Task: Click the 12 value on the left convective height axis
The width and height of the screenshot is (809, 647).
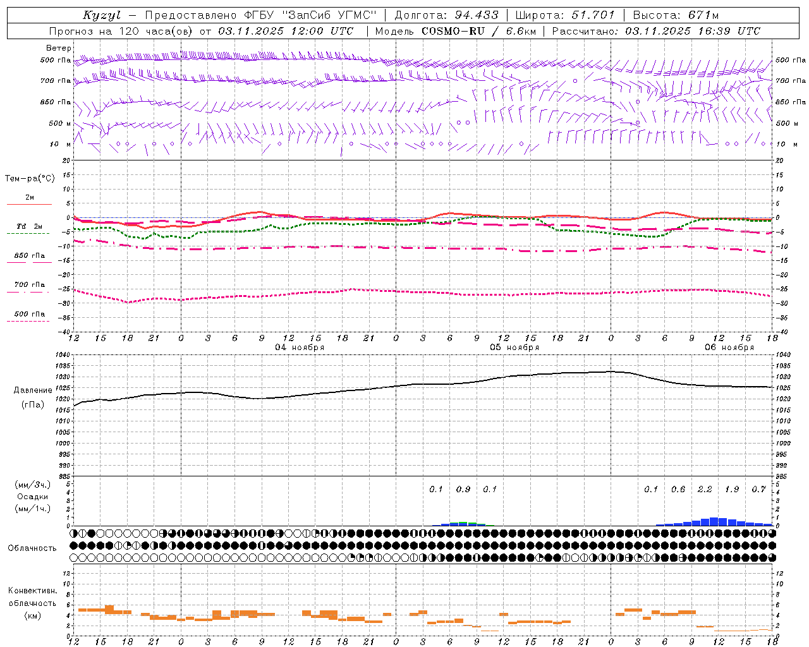Action: (x=68, y=573)
